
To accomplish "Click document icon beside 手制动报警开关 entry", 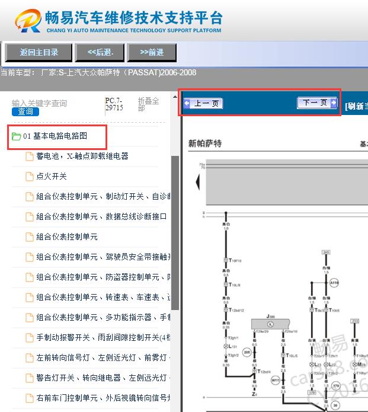I will point(30,338).
